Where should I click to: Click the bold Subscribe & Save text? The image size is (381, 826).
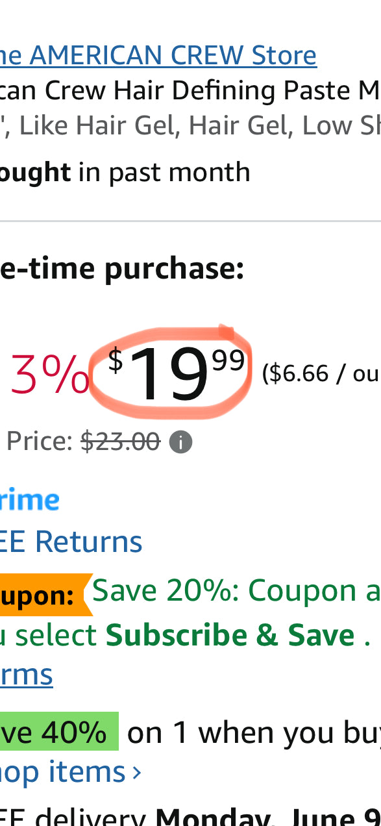tap(230, 635)
